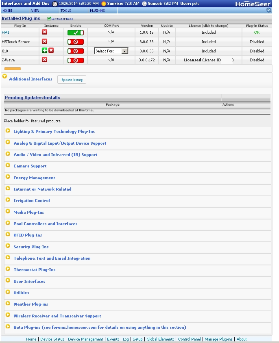The width and height of the screenshot is (279, 343).
Task: Enable the HSTouch Server plug-in
Action: (x=76, y=42)
